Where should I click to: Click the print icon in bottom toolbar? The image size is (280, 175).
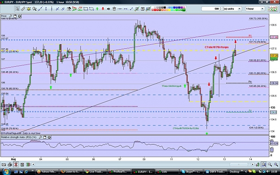(10, 164)
